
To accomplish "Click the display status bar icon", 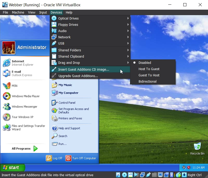I will click(x=160, y=175).
